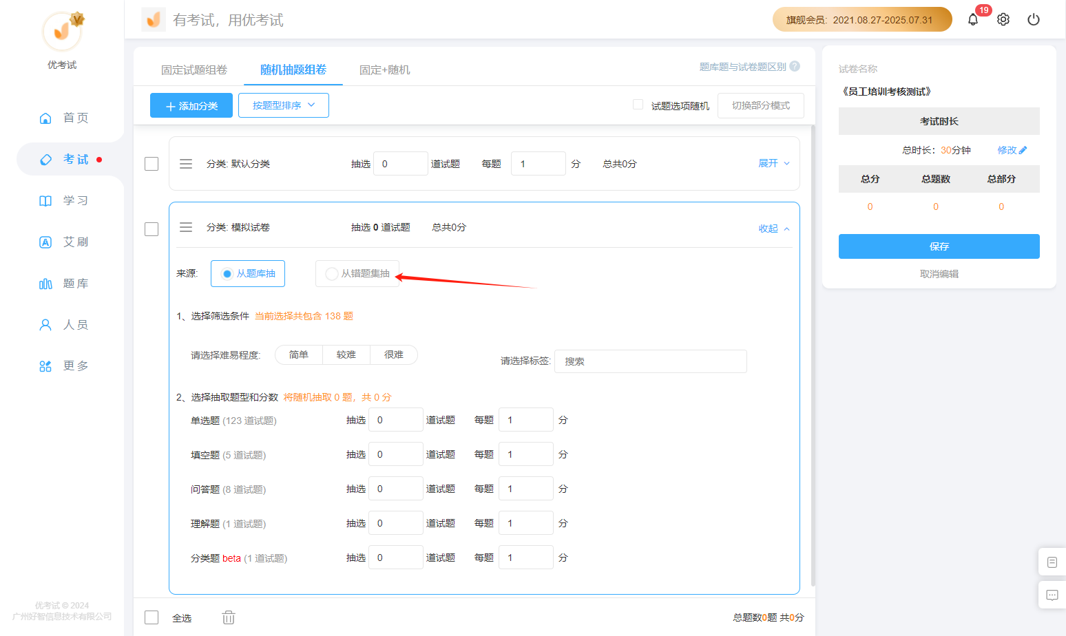Switch to 随机抽题组卷 tab
The width and height of the screenshot is (1066, 636).
click(293, 70)
